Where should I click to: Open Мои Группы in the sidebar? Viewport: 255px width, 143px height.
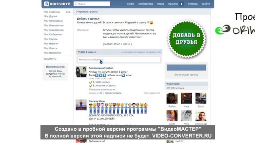pyautogui.click(x=51, y=39)
